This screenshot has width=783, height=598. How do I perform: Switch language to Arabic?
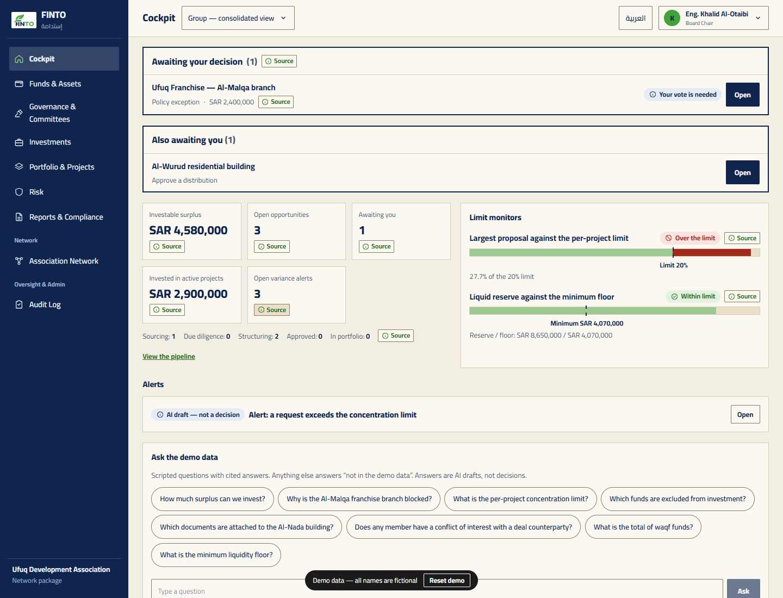pyautogui.click(x=636, y=18)
